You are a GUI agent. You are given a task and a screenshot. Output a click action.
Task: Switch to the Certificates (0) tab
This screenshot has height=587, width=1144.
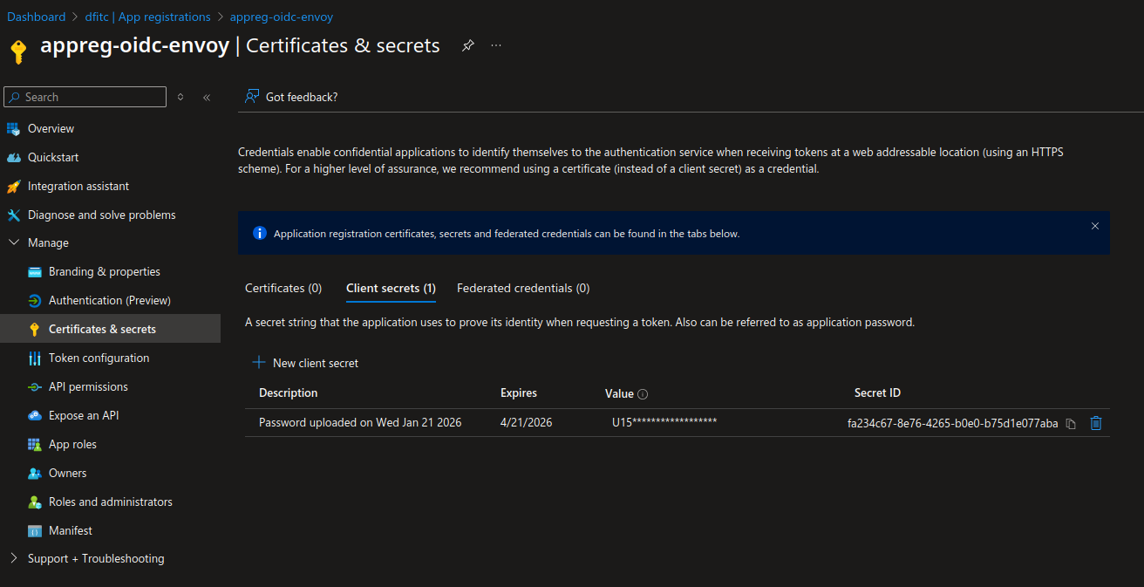point(283,288)
